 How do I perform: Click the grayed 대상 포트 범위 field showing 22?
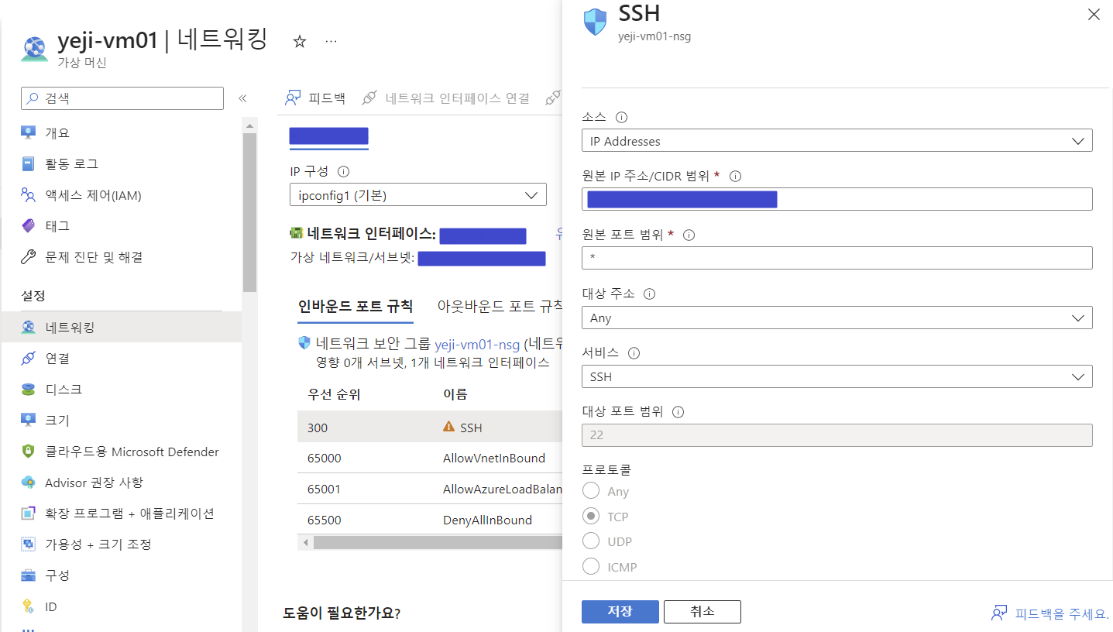click(x=836, y=435)
